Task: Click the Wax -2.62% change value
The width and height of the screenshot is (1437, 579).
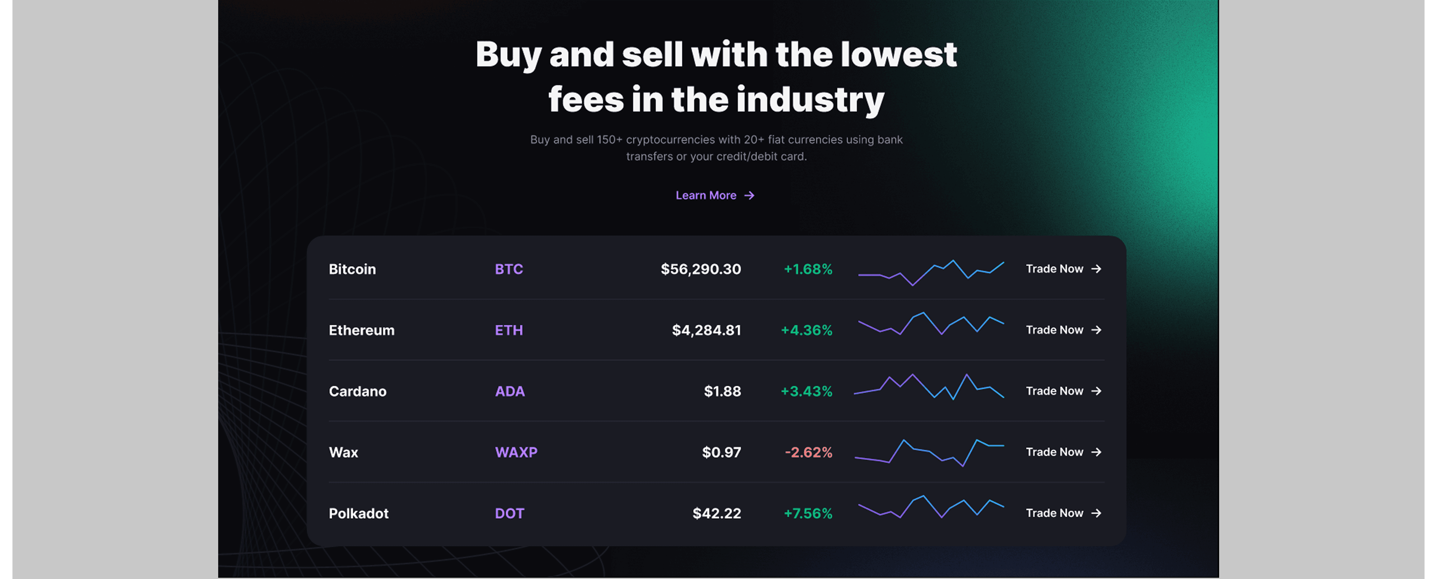Action: (x=808, y=453)
